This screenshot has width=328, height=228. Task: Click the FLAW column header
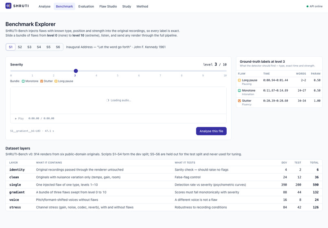(x=242, y=74)
